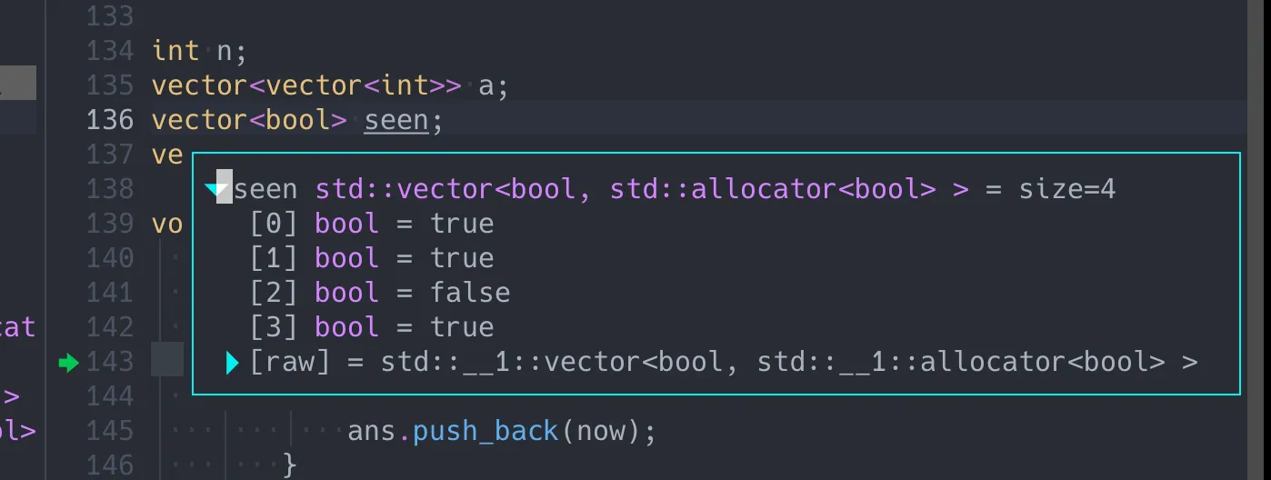Click the int keyword on line 134

tap(175, 51)
